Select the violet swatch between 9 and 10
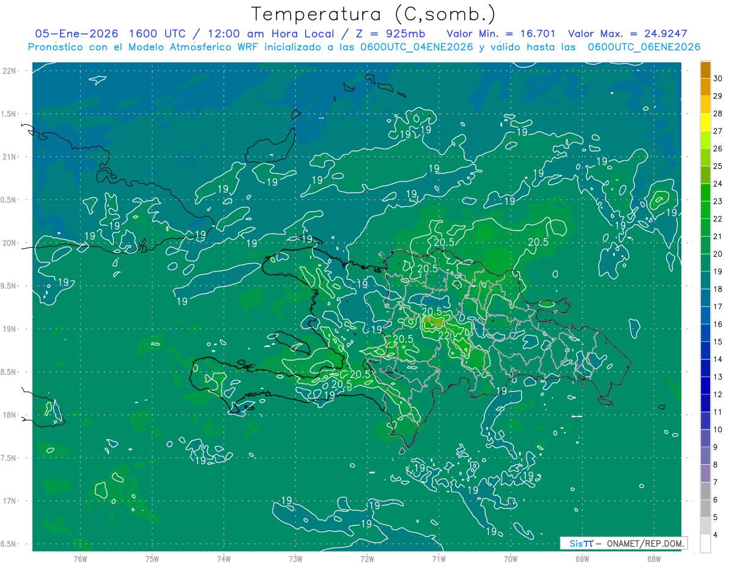 705,439
